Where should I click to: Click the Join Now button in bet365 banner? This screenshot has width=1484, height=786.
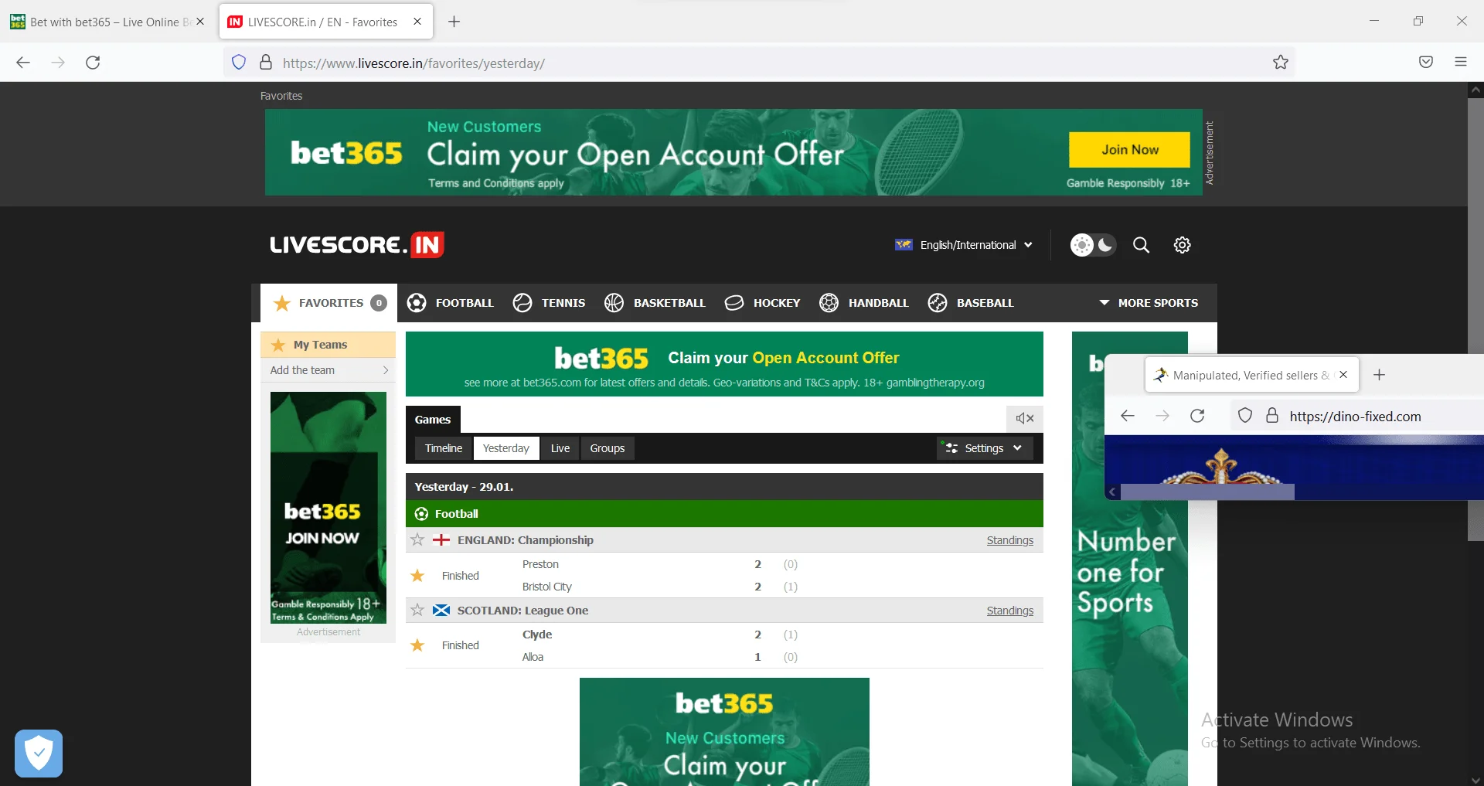pyautogui.click(x=1129, y=150)
